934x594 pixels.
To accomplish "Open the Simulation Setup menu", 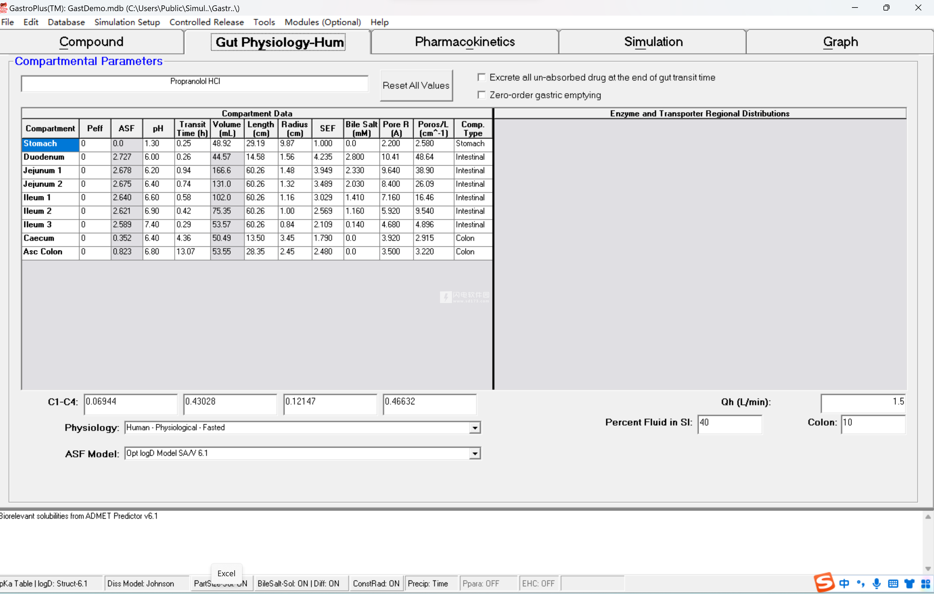I will coord(127,22).
